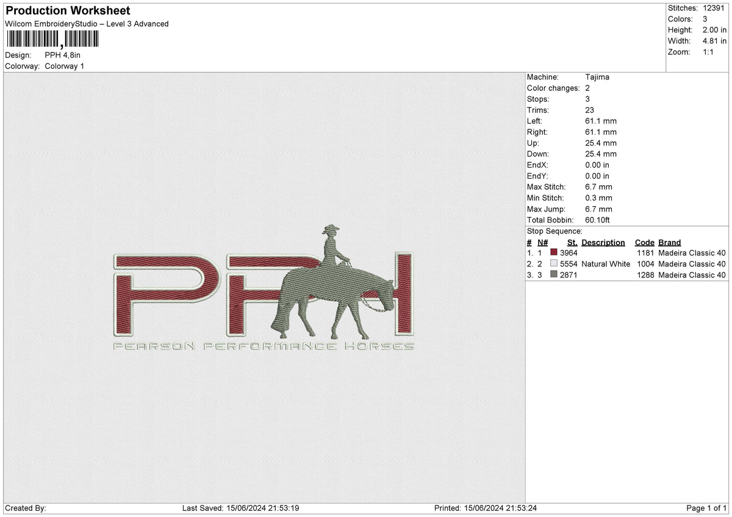Click the maroon thread swatch for stop 1

click(554, 252)
